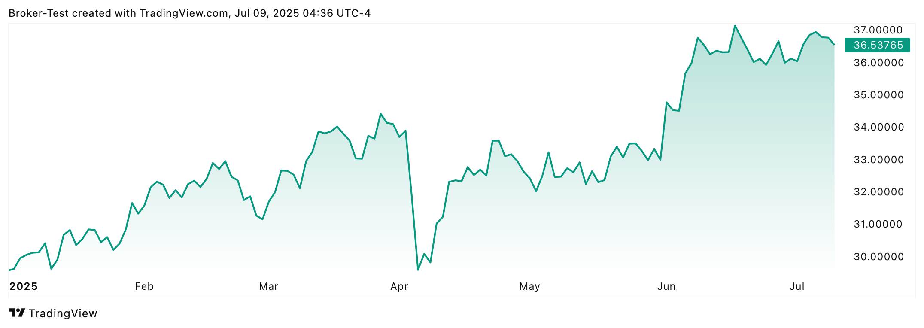Open the TradingView text link
The image size is (924, 328).
click(x=63, y=313)
